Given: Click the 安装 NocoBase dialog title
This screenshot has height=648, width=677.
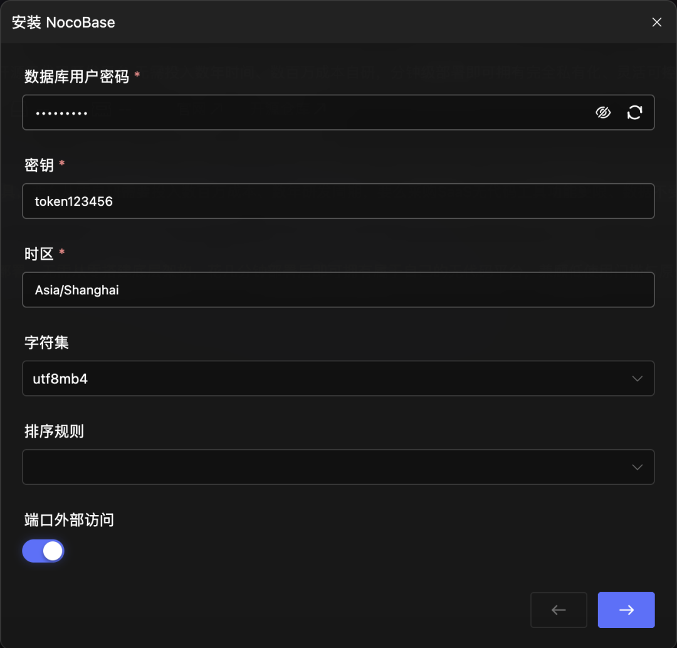Looking at the screenshot, I should click(63, 22).
